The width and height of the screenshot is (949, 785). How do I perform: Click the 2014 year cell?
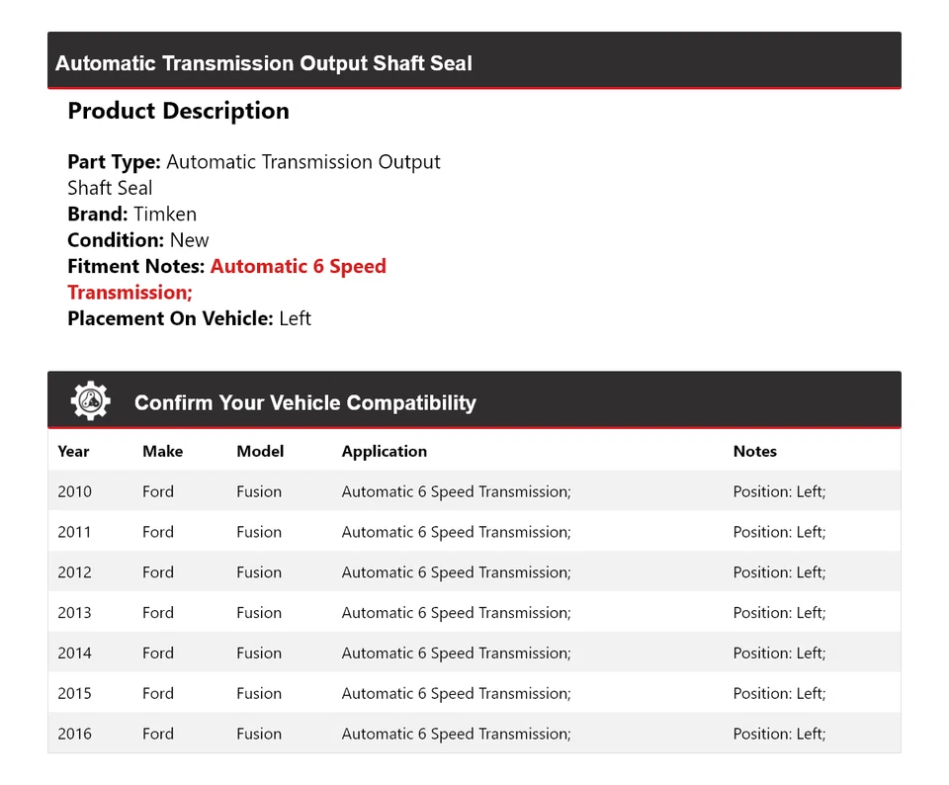(x=74, y=654)
